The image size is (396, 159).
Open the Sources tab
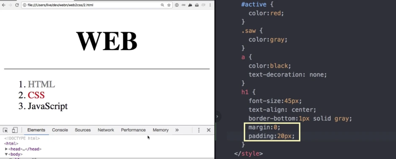coord(82,130)
